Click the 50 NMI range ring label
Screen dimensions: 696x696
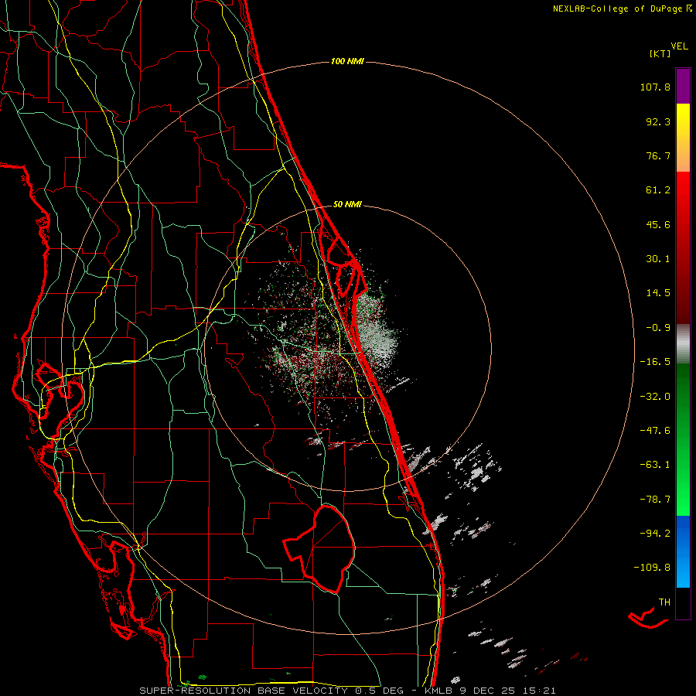tap(347, 205)
